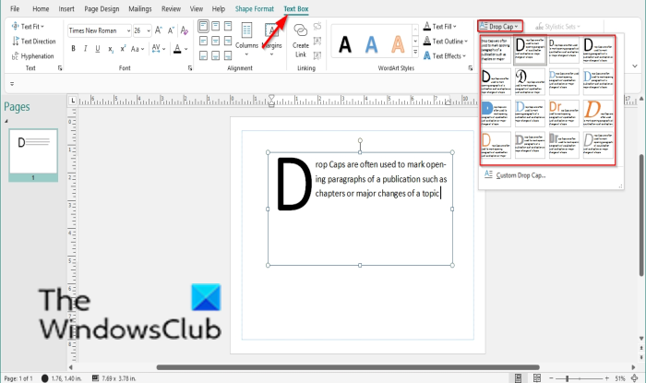Select the script D drop cap style

(x=530, y=81)
